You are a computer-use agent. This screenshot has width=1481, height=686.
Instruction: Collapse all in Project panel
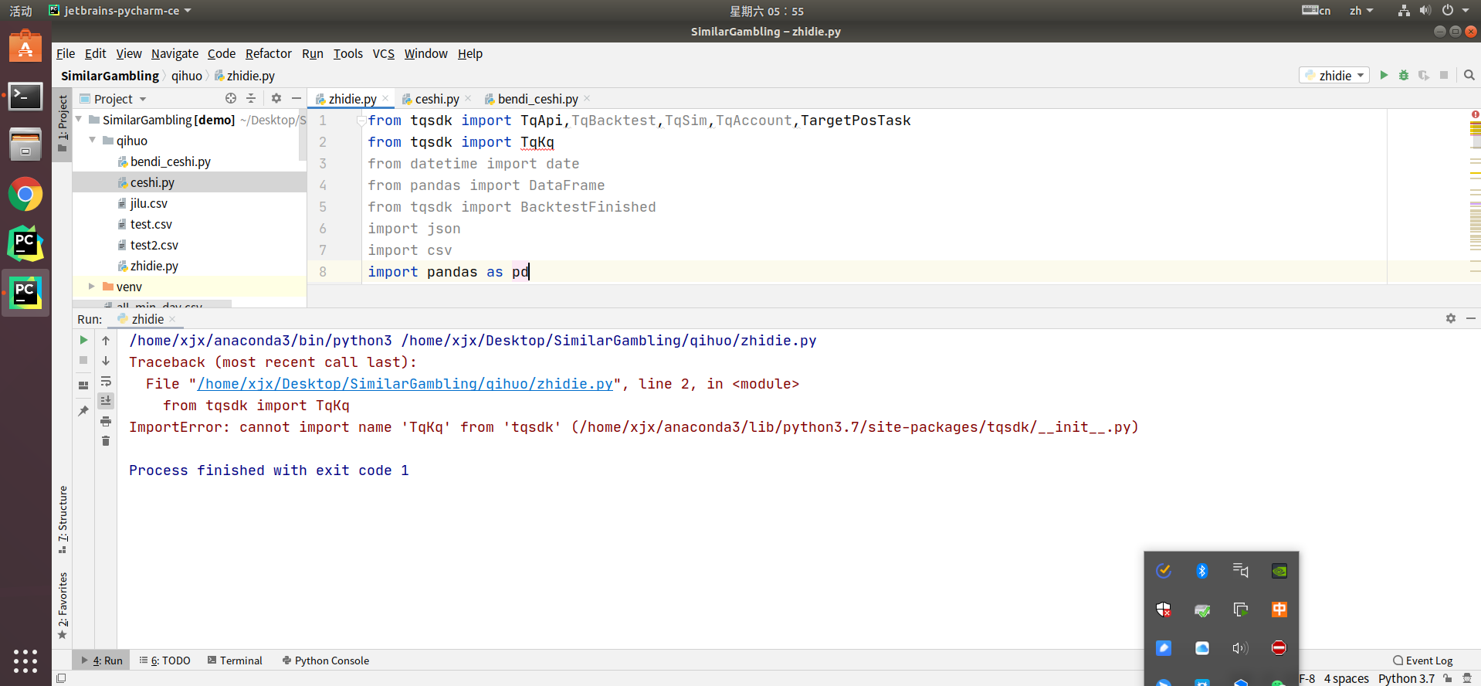tap(251, 98)
